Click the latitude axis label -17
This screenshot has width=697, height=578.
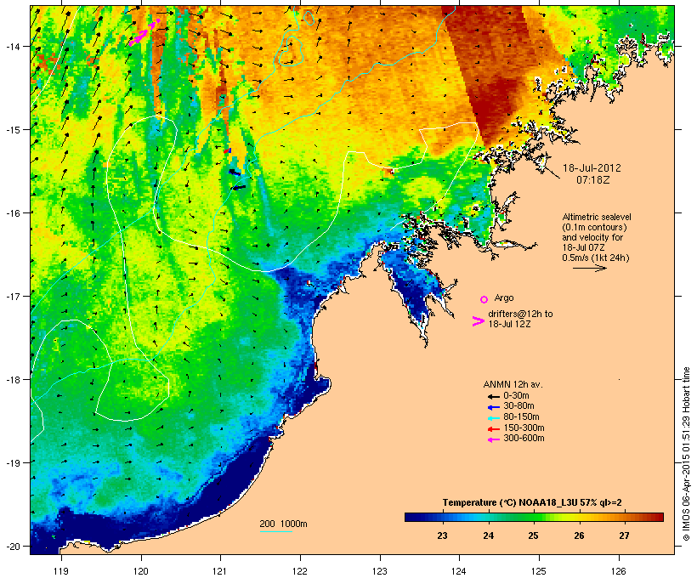(x=13, y=296)
